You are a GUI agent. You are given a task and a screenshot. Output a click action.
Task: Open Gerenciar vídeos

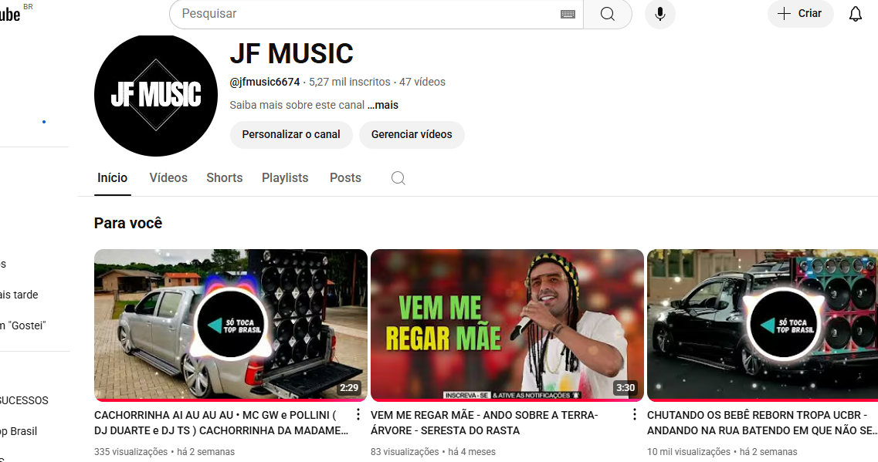412,135
